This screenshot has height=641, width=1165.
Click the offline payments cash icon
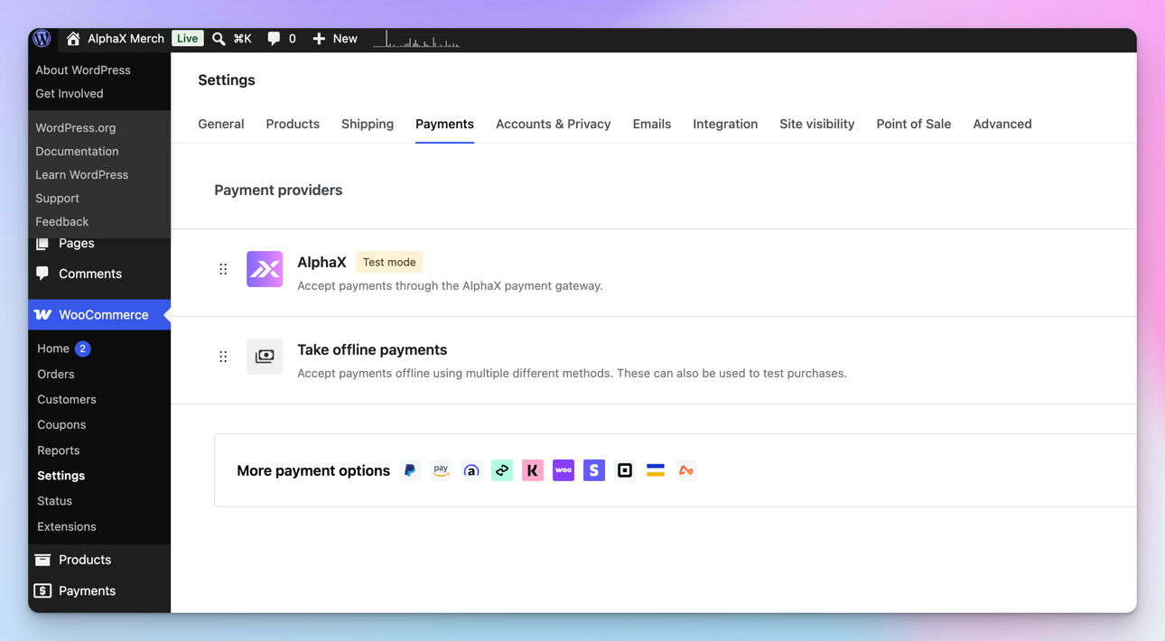(x=265, y=357)
